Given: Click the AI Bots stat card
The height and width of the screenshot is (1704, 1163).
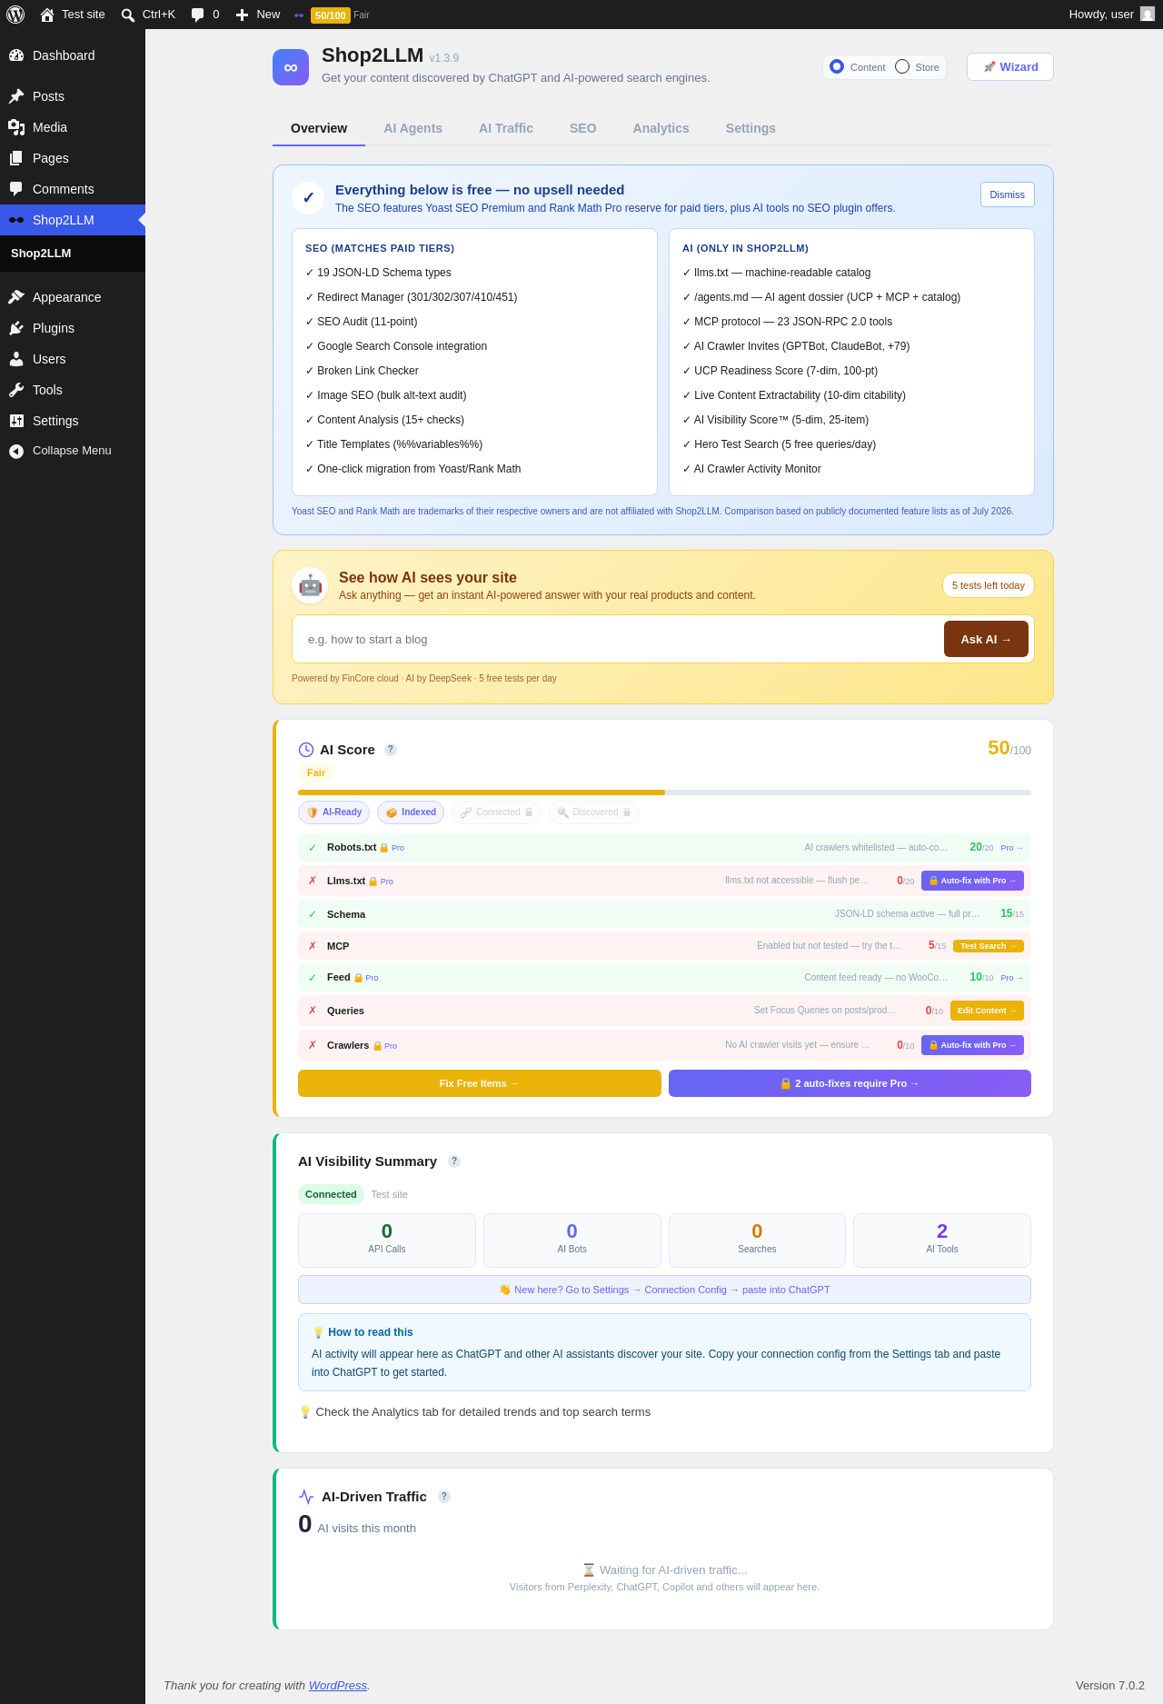Looking at the screenshot, I should 572,1241.
